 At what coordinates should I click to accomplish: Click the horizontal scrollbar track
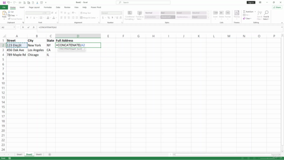click(226, 155)
